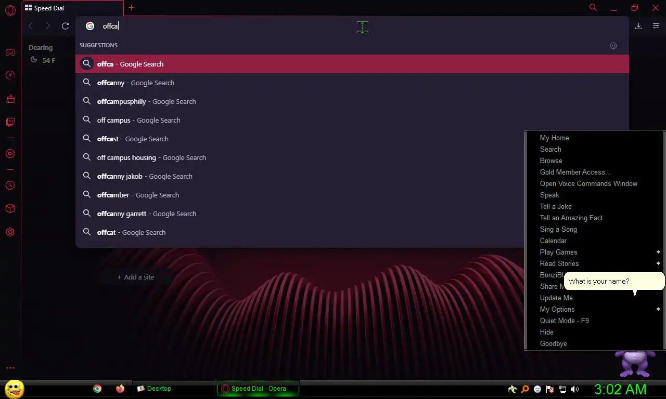Open GX Corner gamepad icon in sidebar

10,52
